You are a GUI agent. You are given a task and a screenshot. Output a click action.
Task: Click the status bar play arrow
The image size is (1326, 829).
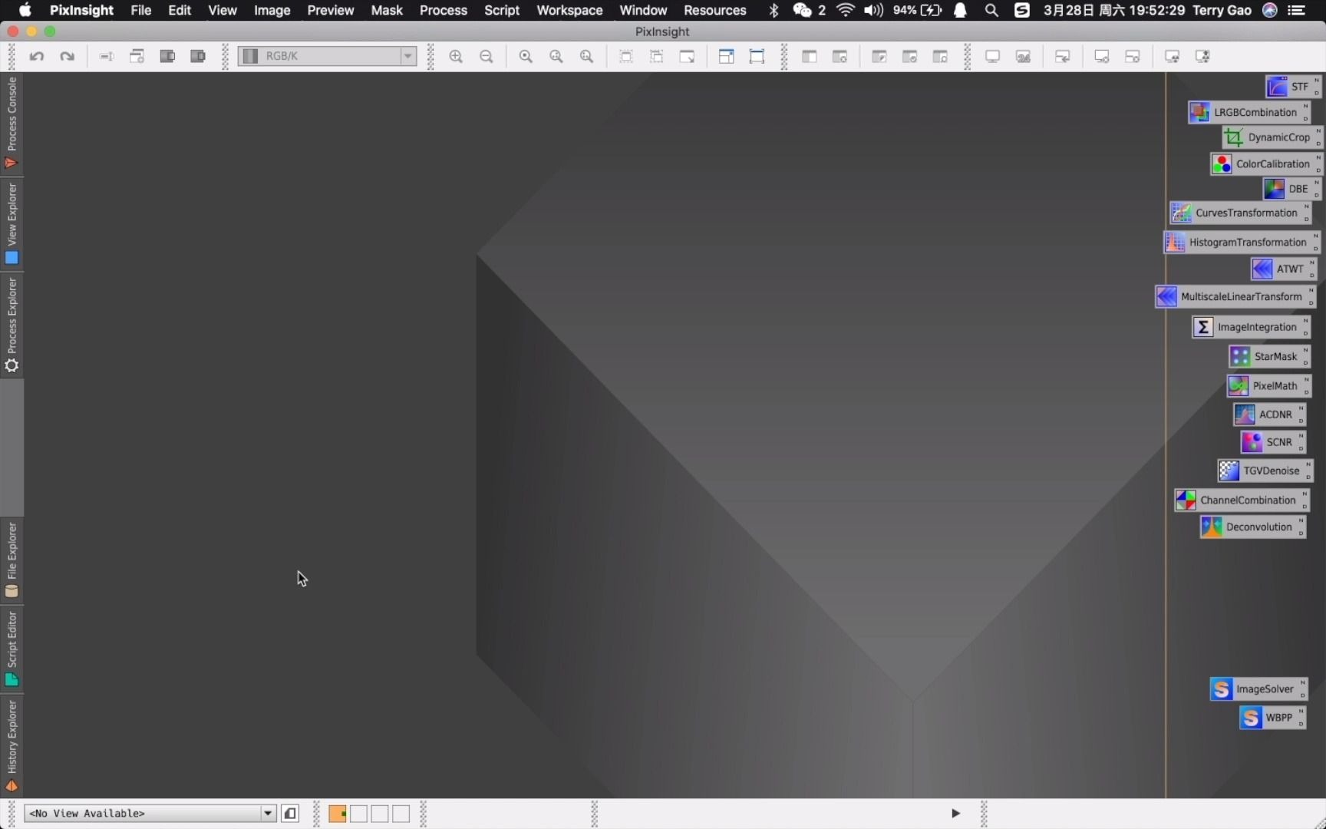[955, 814]
